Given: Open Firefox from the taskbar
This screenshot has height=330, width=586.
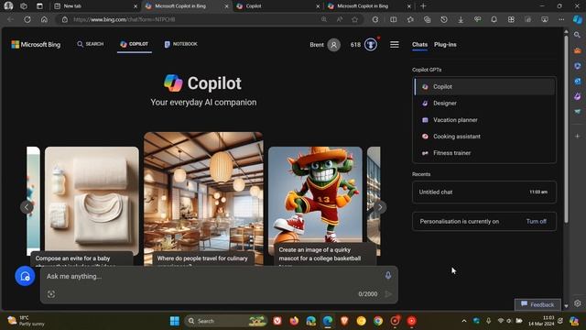Looking at the screenshot, I should (294, 321).
